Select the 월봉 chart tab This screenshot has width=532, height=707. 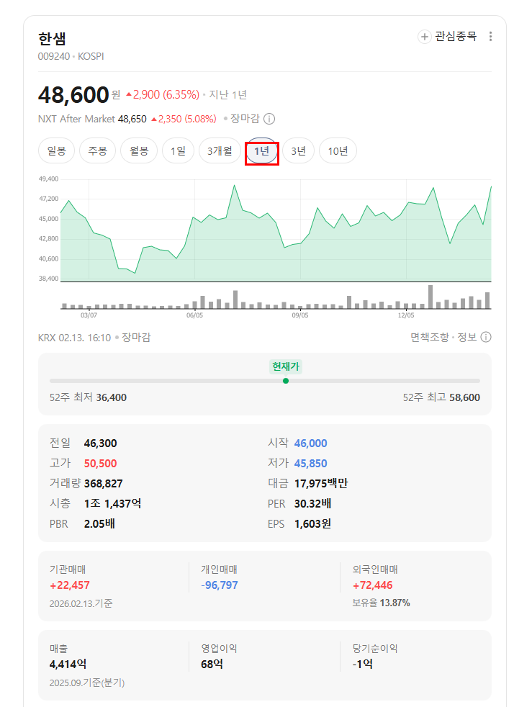tap(139, 151)
